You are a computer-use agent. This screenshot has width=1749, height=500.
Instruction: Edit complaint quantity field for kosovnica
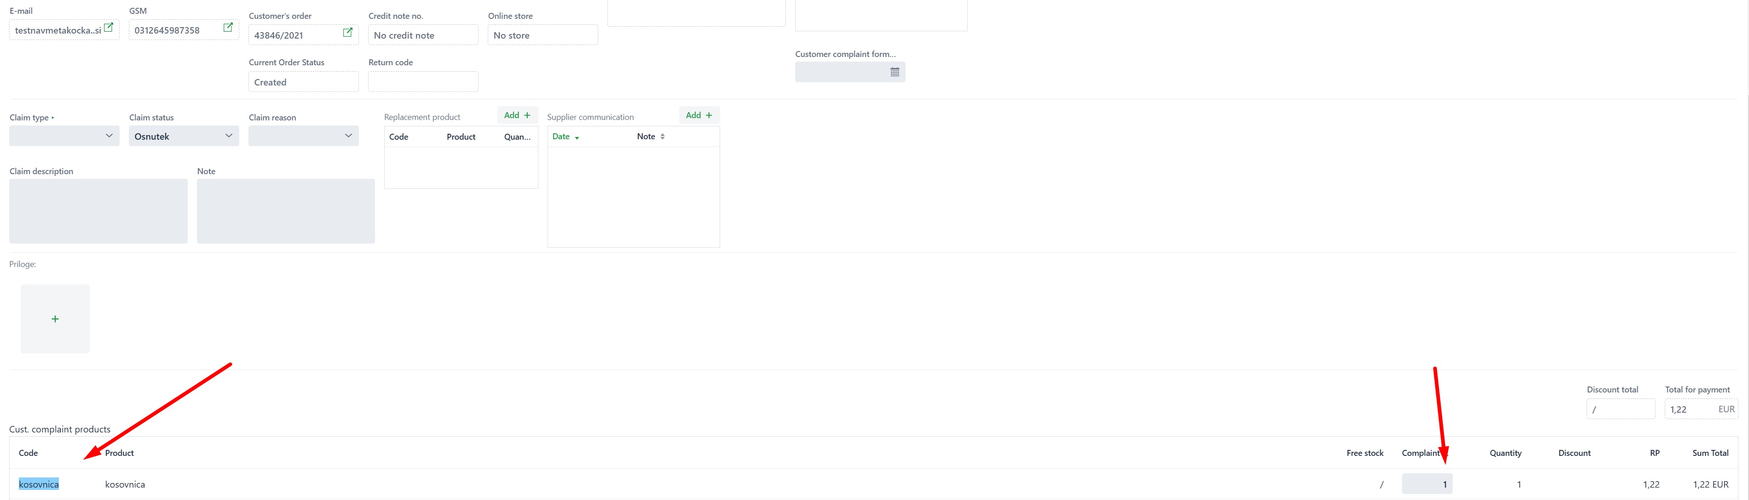click(1426, 484)
